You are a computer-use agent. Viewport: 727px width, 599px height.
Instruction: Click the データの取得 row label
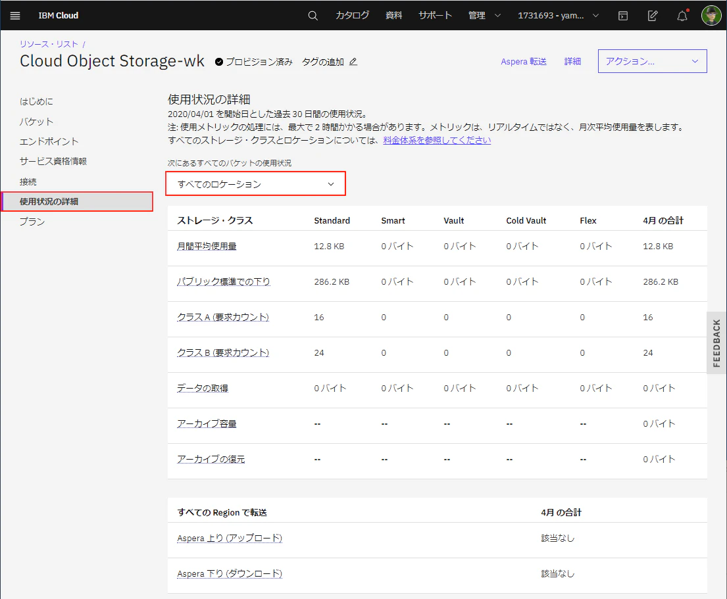point(203,388)
